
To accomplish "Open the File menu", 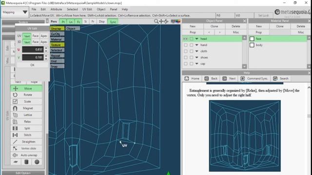I will (x=34, y=9).
